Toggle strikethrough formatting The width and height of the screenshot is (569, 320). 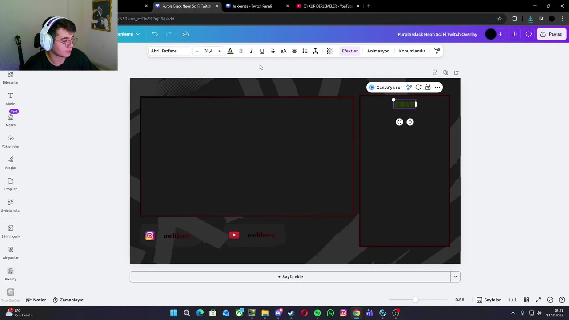coord(273,51)
